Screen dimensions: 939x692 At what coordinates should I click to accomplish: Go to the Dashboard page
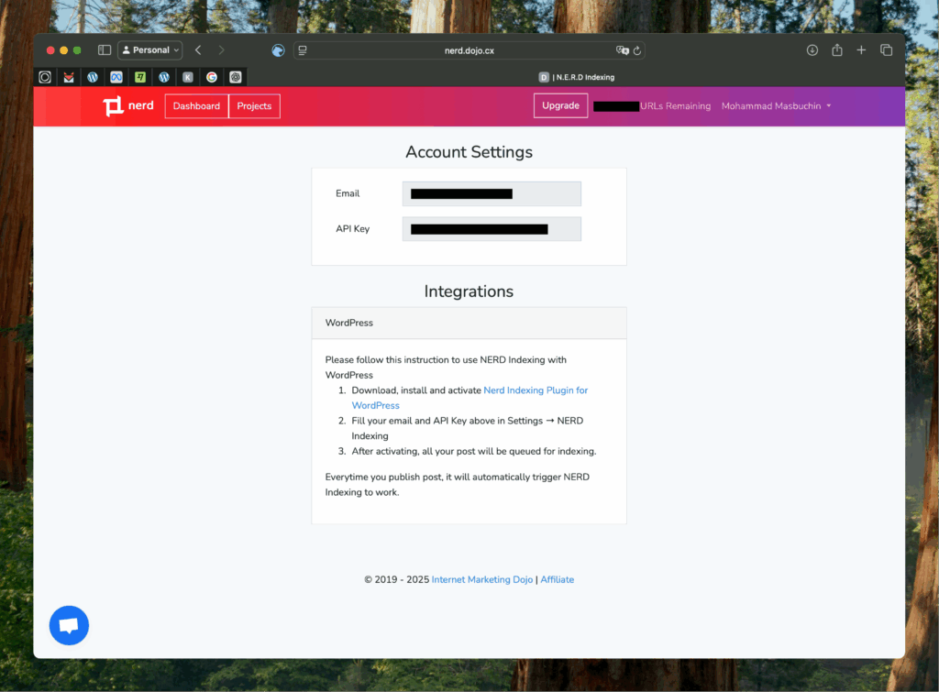coord(196,106)
